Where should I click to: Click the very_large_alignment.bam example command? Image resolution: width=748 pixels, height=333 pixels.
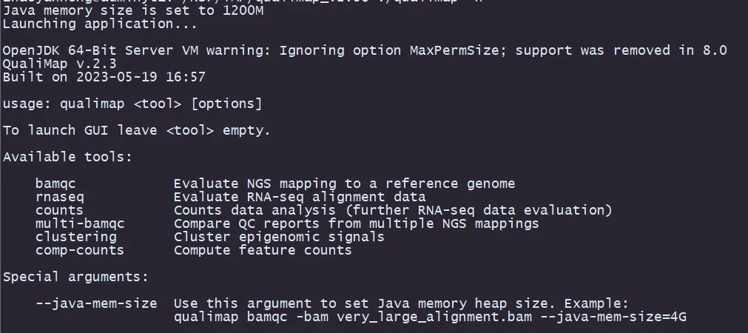[x=430, y=317]
